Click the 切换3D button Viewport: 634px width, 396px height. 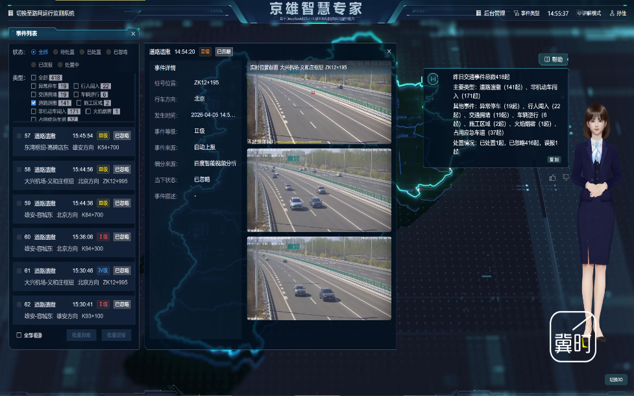[x=616, y=379]
